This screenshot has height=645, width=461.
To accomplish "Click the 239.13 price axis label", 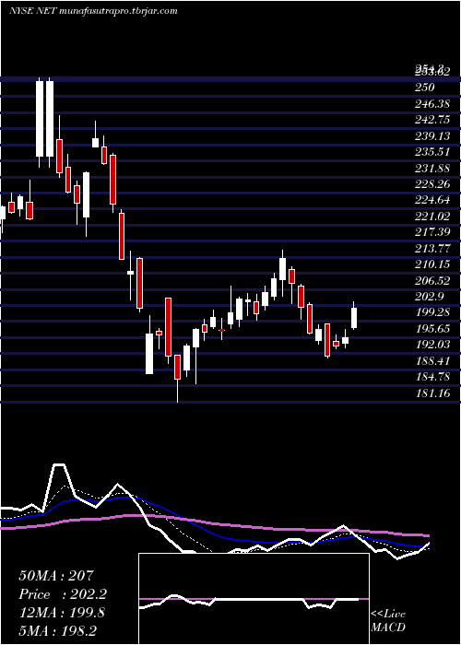I will (x=432, y=135).
